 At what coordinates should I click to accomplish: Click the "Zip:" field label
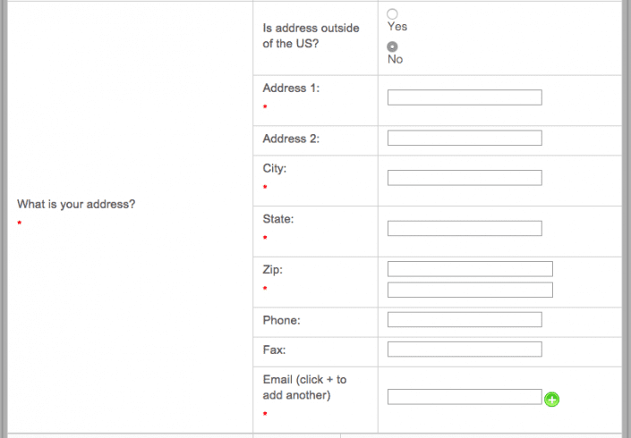[x=272, y=270]
